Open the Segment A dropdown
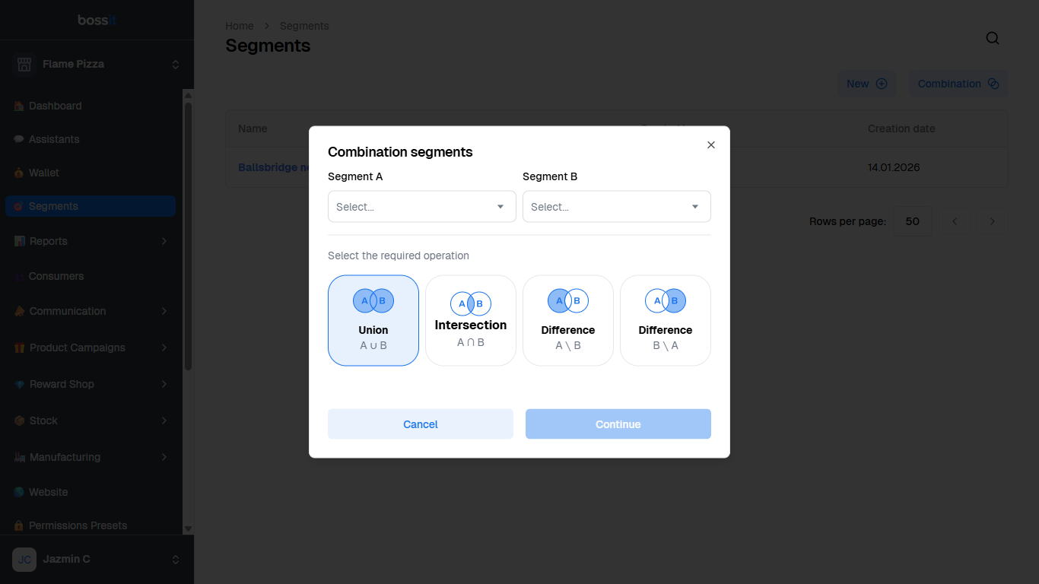This screenshot has width=1039, height=584. (422, 207)
